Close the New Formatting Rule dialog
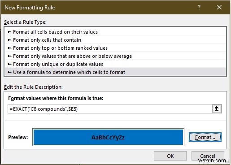Viewport: 231px width, 165px height. pos(219,7)
